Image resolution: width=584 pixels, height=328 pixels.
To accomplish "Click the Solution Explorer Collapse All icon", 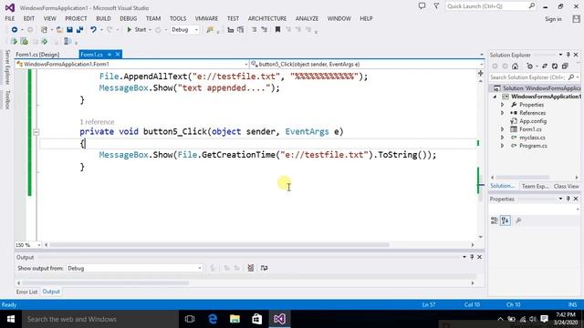I will tap(565, 67).
